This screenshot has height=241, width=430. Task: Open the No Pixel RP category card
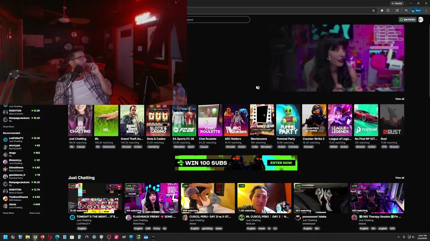point(366,120)
